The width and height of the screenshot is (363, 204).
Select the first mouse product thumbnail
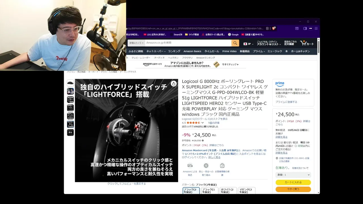point(70,83)
